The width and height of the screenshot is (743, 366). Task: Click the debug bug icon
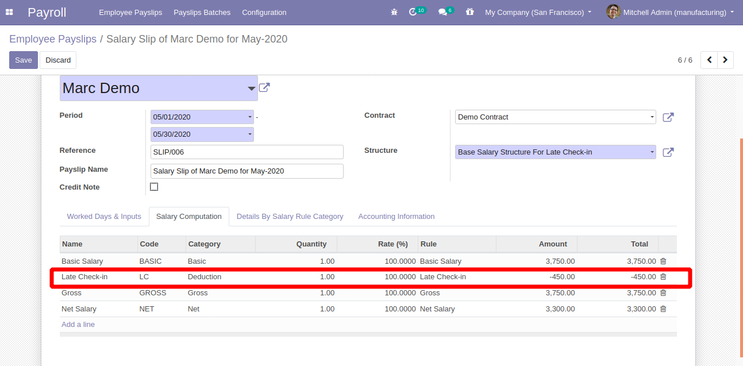[x=394, y=12]
